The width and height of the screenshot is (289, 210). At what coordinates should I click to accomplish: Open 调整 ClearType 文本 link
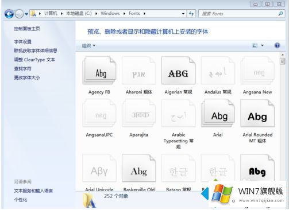pyautogui.click(x=34, y=60)
